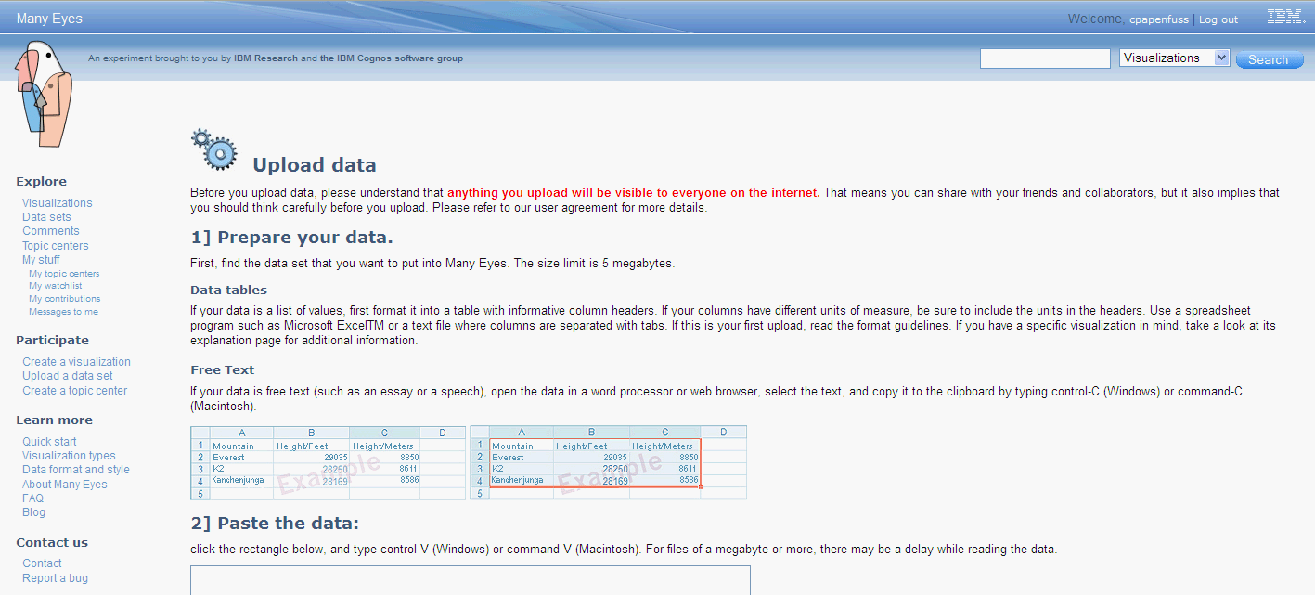
Task: Click the Search button
Action: tap(1269, 59)
